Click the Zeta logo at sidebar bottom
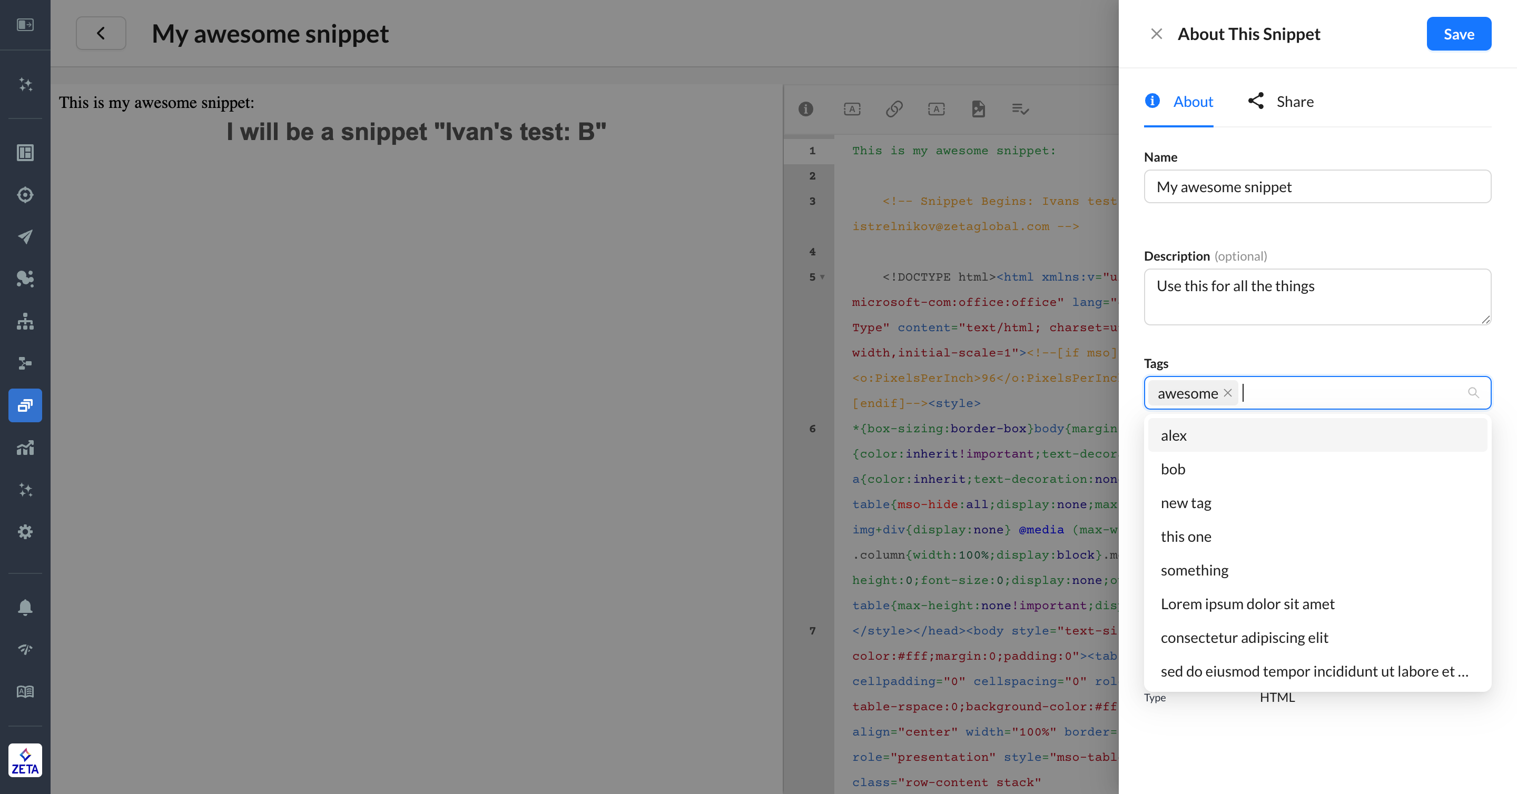Image resolution: width=1517 pixels, height=794 pixels. pos(25,760)
